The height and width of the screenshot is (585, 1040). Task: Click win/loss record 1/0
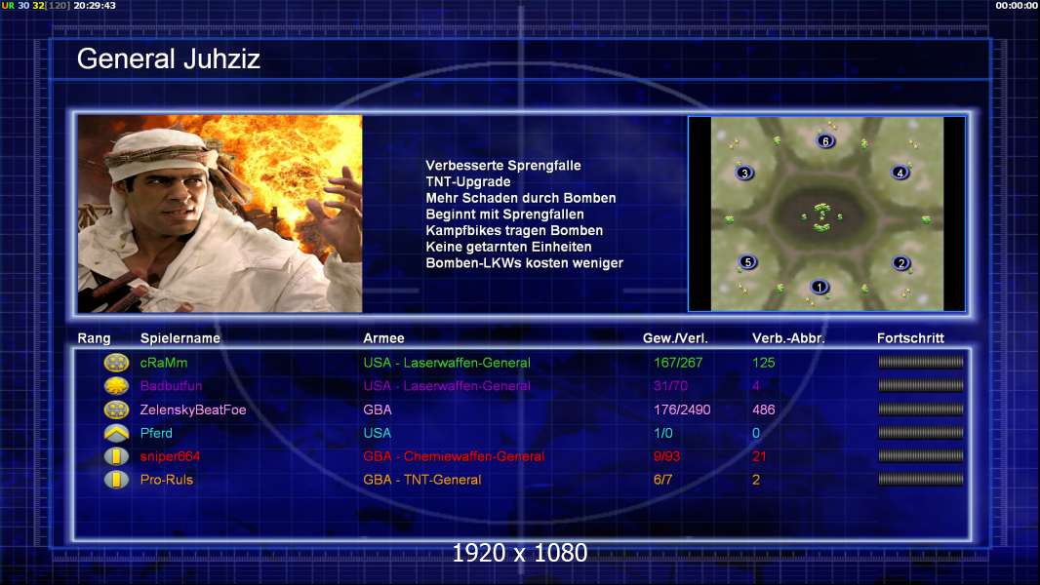[x=663, y=433]
